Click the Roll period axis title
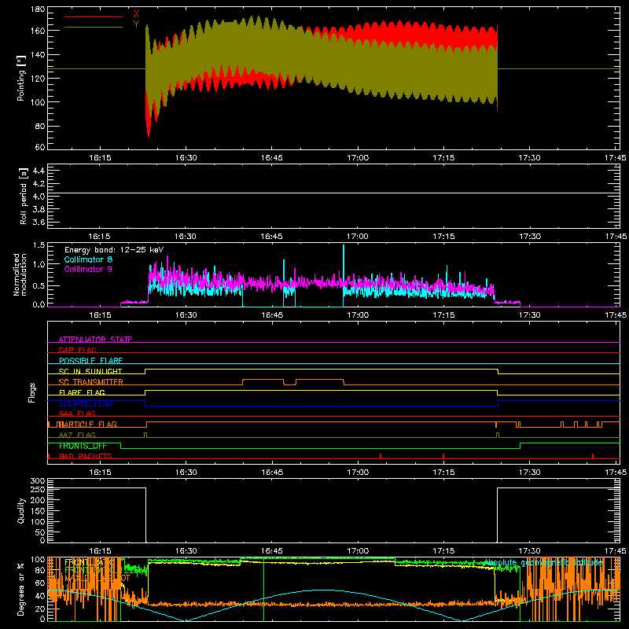 [x=23, y=197]
